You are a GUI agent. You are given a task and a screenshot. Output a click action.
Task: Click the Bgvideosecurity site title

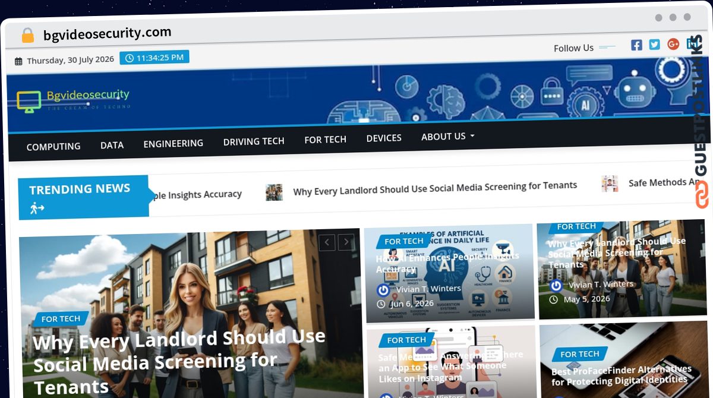[88, 95]
